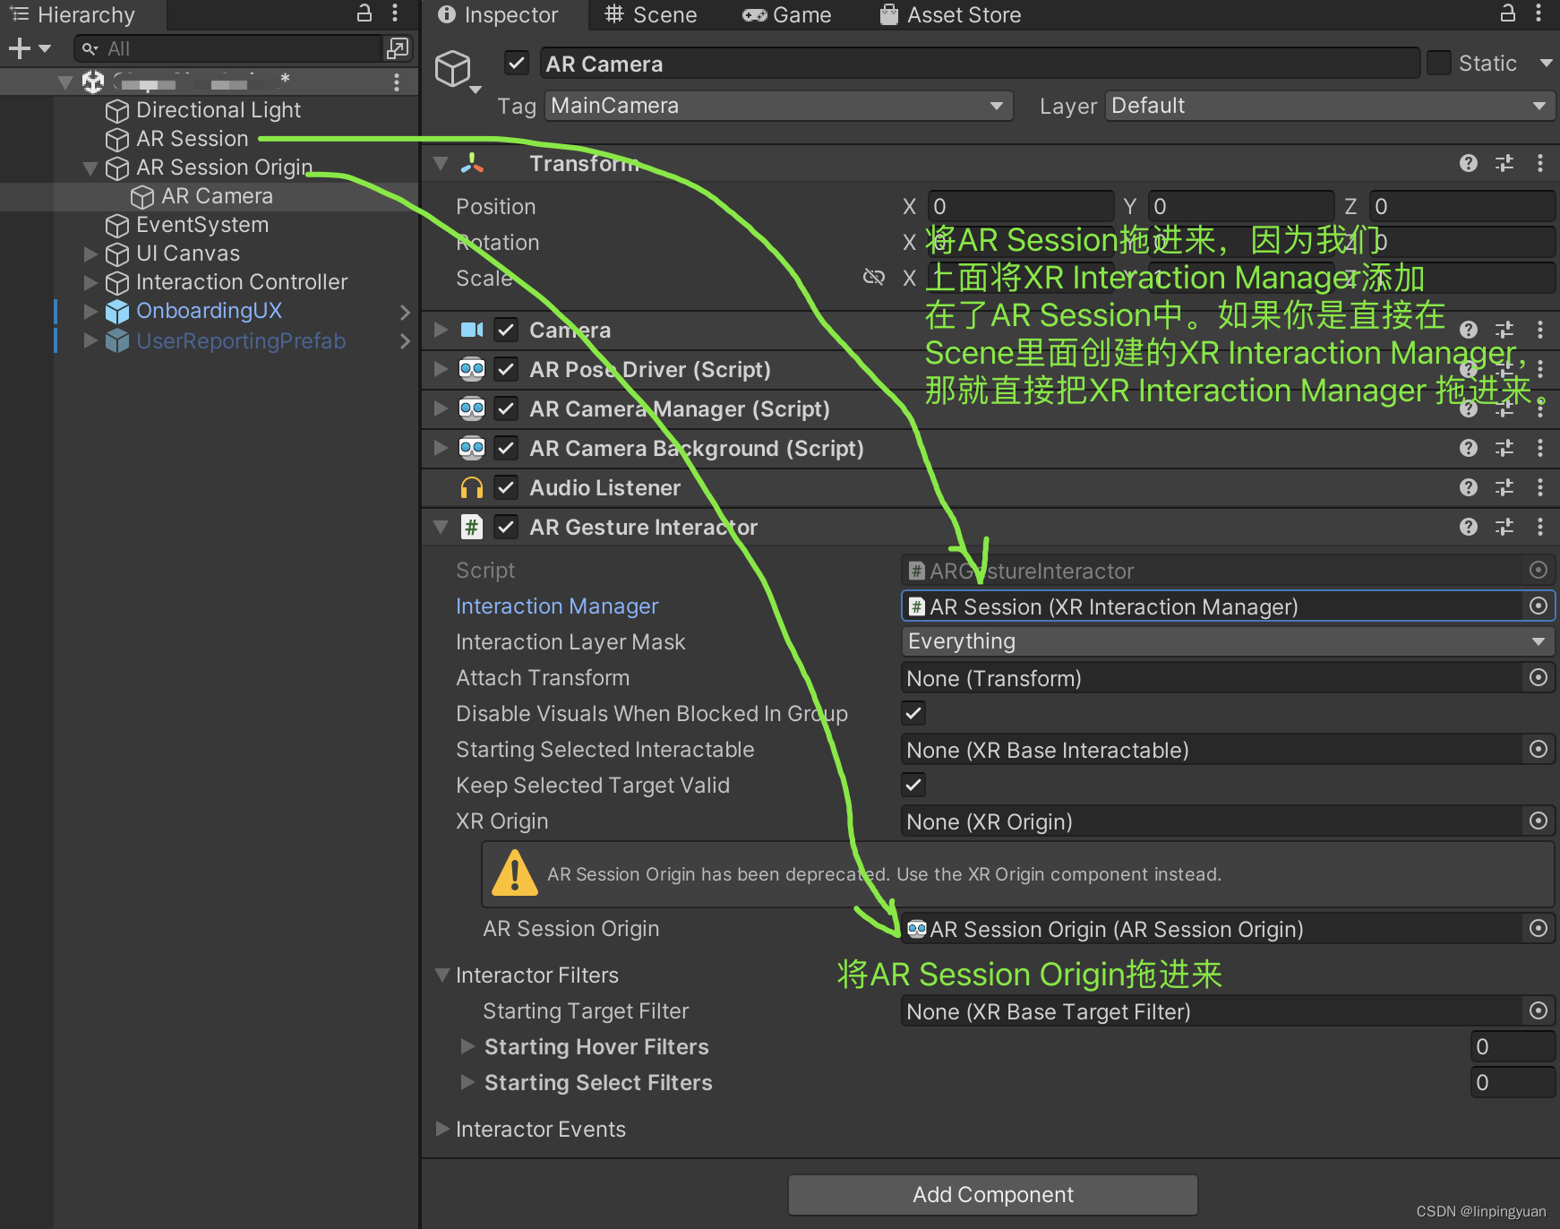Open Interaction Layer Mask dropdown

(1228, 641)
